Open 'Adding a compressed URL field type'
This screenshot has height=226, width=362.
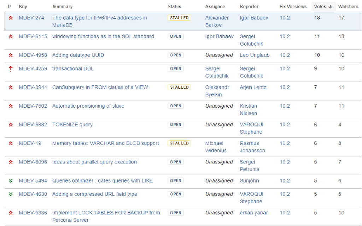tap(94, 194)
